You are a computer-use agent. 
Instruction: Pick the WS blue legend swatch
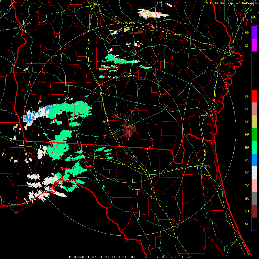(254, 160)
